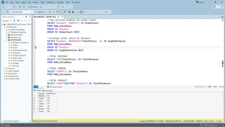Open the standard toolbar overflow menu
225x127 pixels.
click(71, 7)
